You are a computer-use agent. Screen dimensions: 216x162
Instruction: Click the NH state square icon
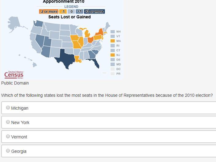coord(113,32)
